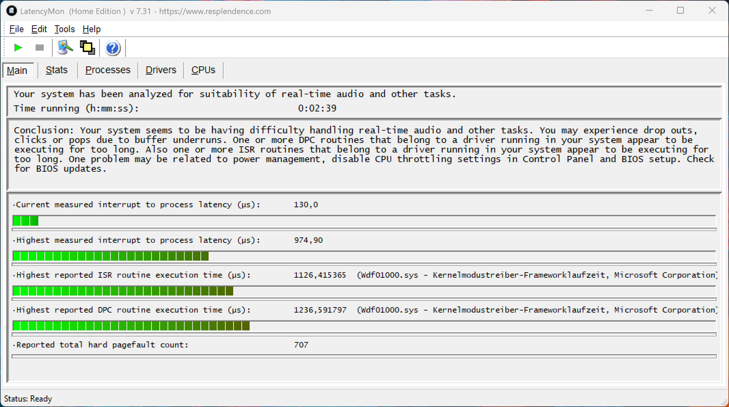The image size is (729, 407).
Task: Switch to the Processes tab
Action: click(108, 70)
